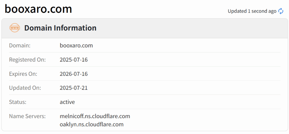The image size is (289, 134).
Task: Click the orange www globe icon
Action: 15,28
